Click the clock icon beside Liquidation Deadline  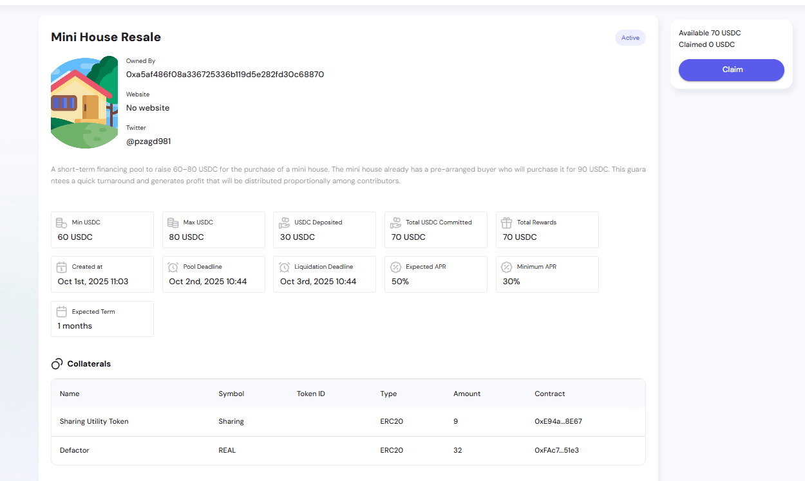[284, 268]
